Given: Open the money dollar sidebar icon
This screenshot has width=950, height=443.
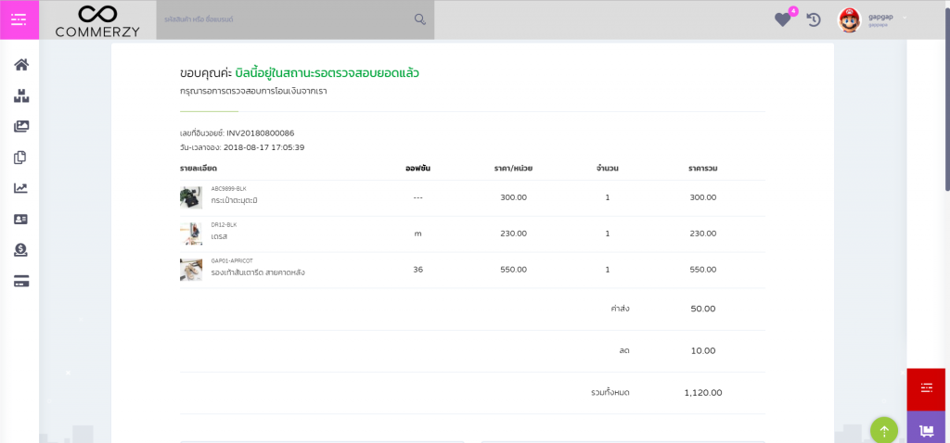Looking at the screenshot, I should 21,250.
